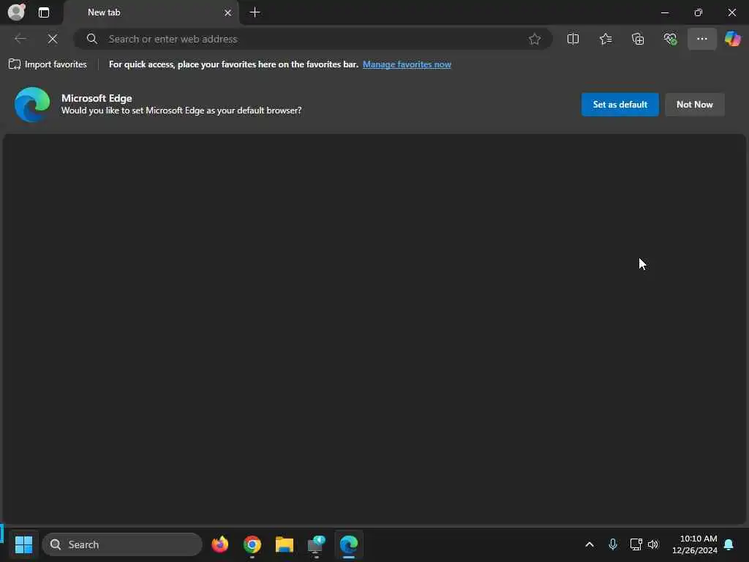
Task: Focus the Search or enter web address field
Action: pos(313,39)
